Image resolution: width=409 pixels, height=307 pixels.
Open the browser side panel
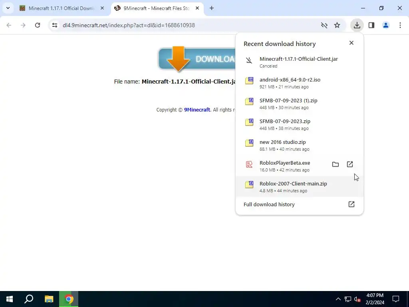pos(371,25)
